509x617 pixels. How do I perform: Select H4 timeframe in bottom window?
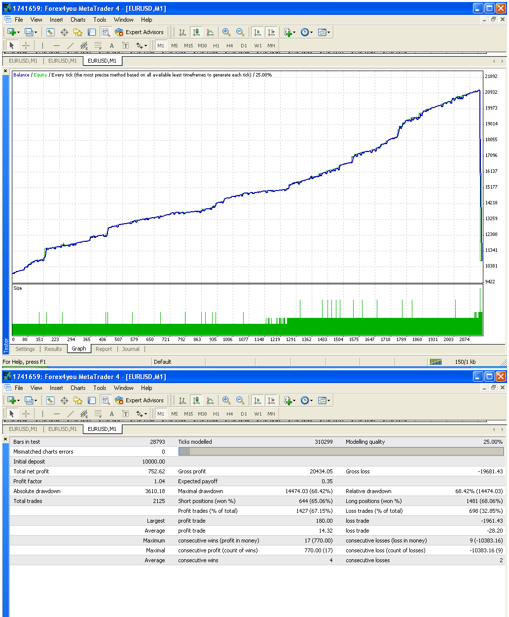pos(230,414)
